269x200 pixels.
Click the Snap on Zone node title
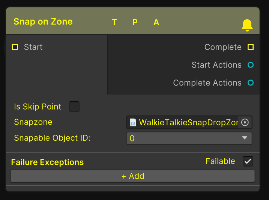tap(43, 22)
